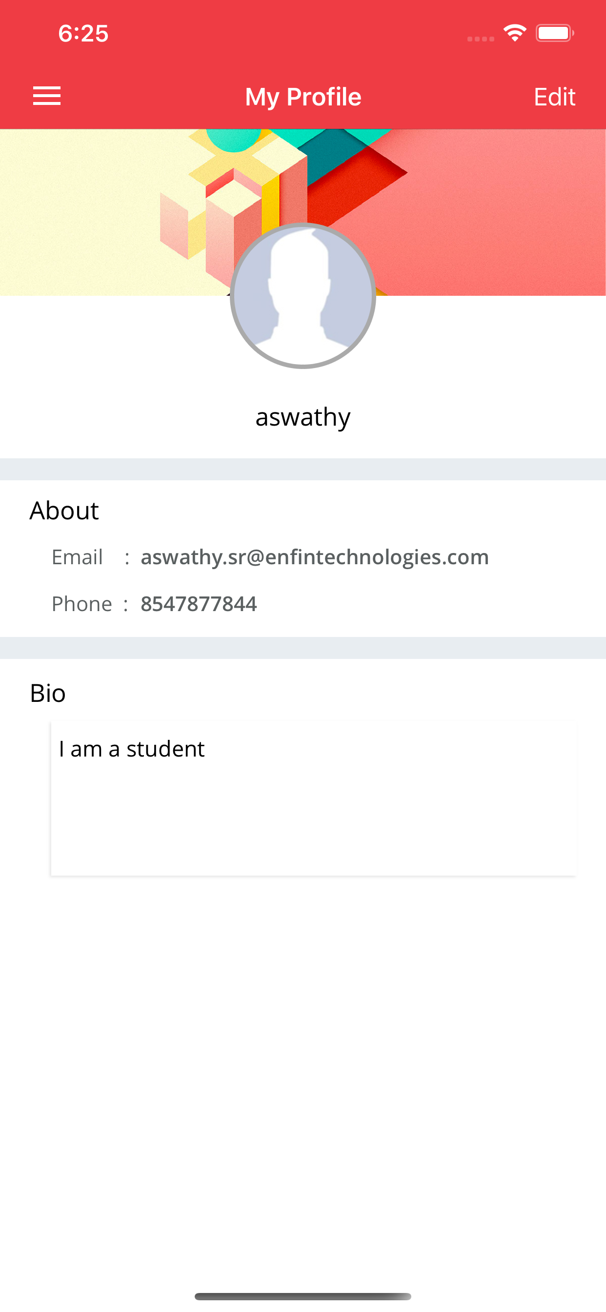The width and height of the screenshot is (606, 1312).
Task: Tap the Email label
Action: coord(78,557)
